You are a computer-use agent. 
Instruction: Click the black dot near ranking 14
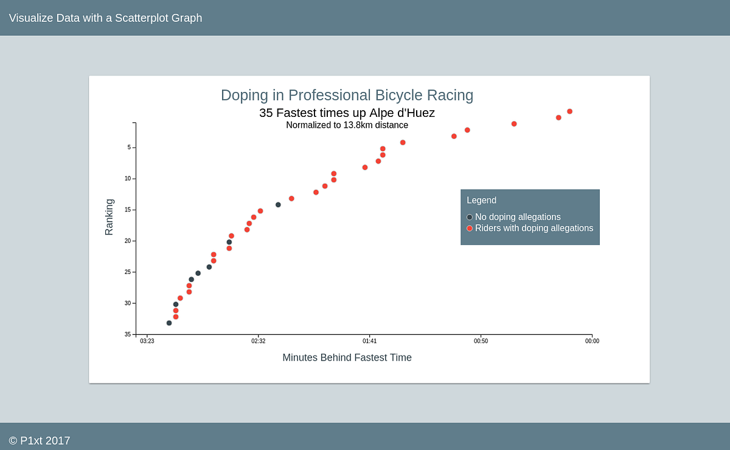click(279, 205)
